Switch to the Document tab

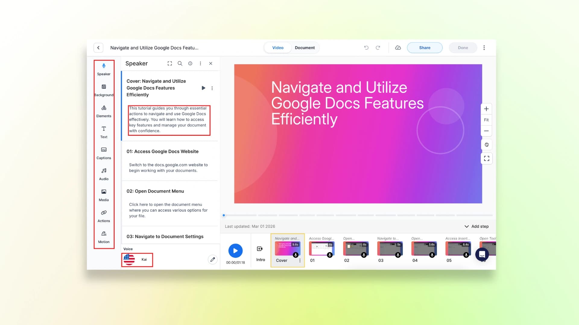tap(305, 48)
